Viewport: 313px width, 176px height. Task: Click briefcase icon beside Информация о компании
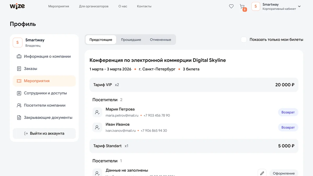coord(19,56)
